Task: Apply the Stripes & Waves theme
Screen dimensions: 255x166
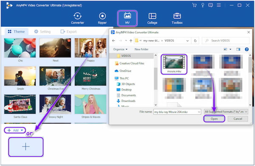Action: coord(91,104)
